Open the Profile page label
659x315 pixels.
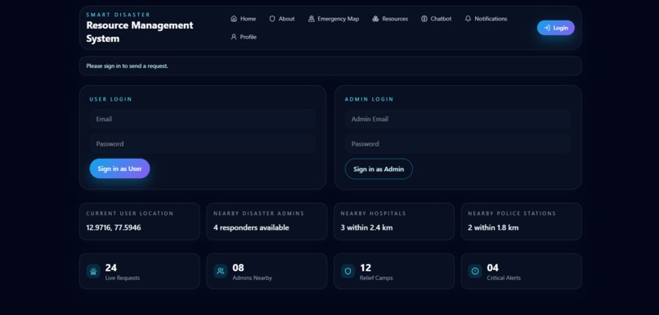point(249,37)
